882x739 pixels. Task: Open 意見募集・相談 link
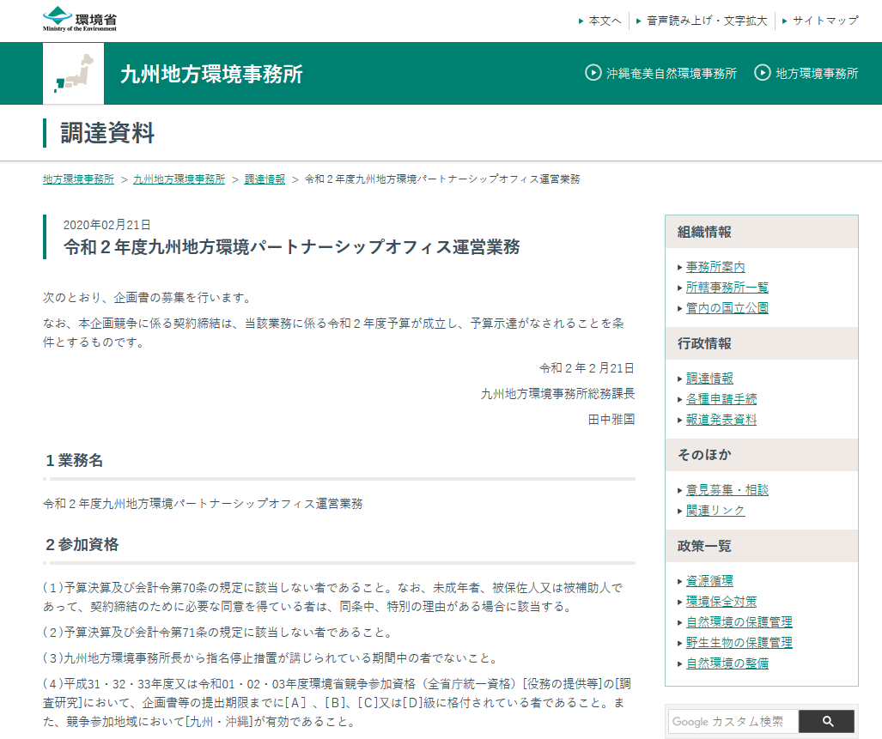pos(727,488)
